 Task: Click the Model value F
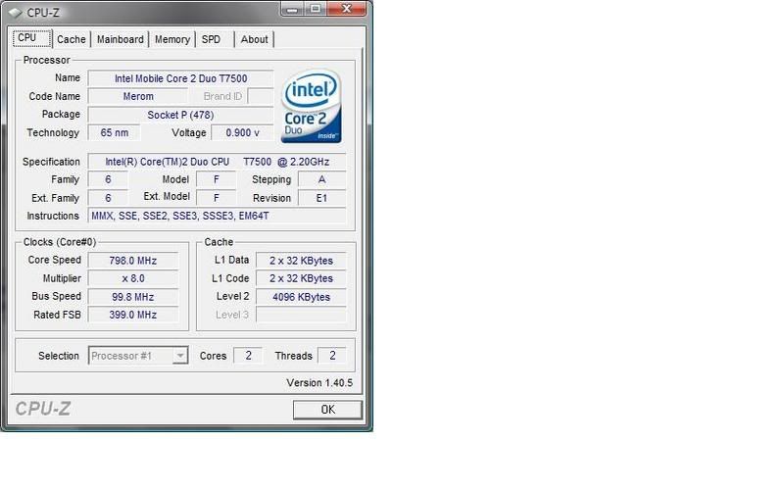click(216, 179)
